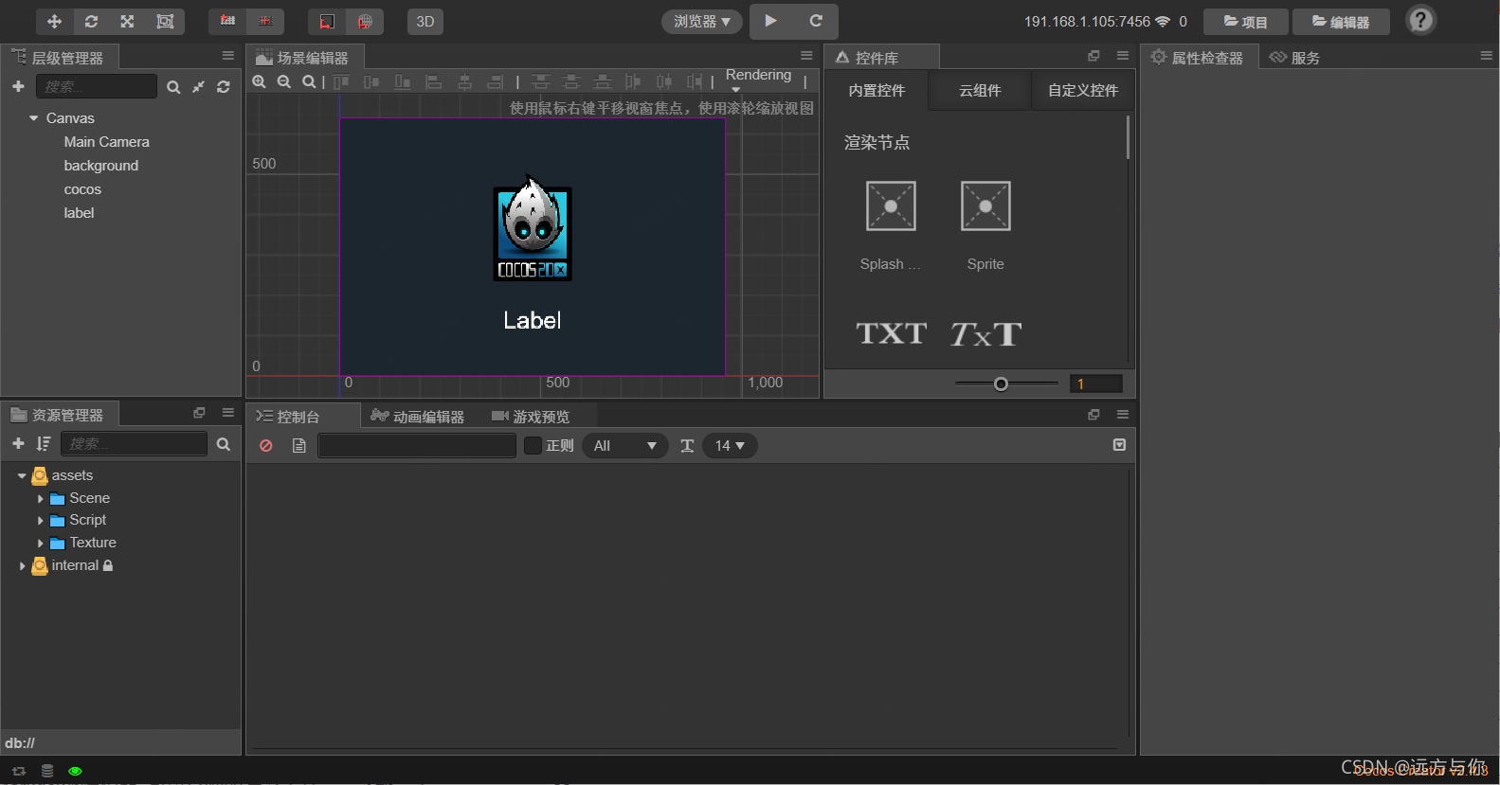The height and width of the screenshot is (785, 1500).
Task: Open the help question mark
Action: click(1420, 20)
